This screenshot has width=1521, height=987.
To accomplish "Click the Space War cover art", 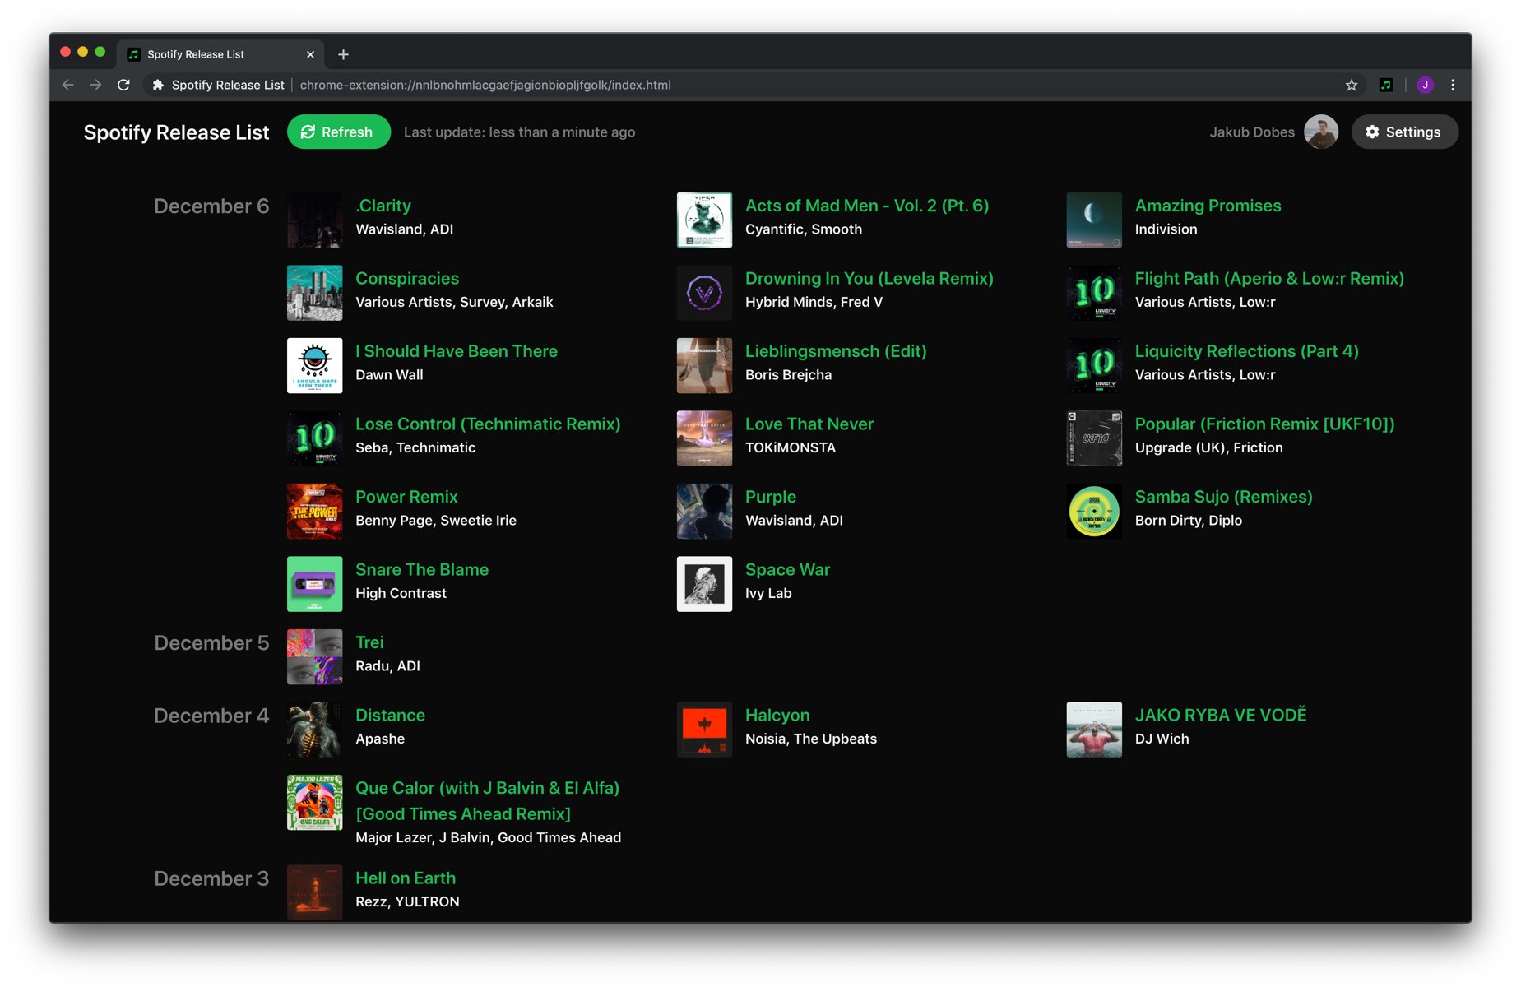I will [704, 584].
